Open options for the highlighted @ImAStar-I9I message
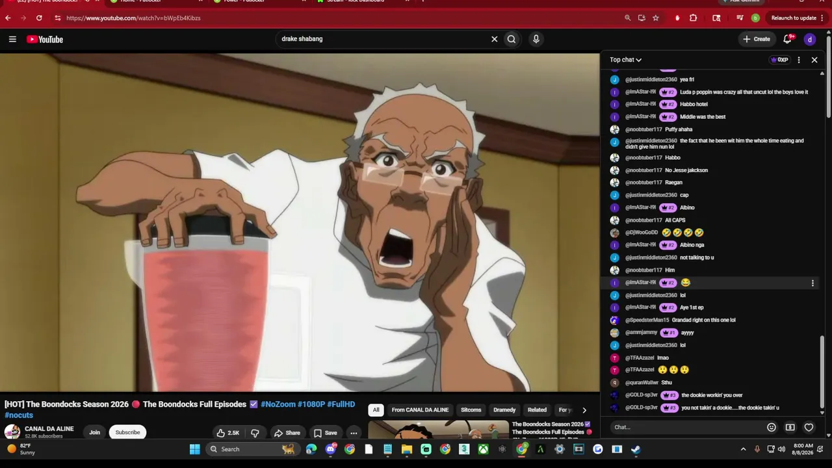The height and width of the screenshot is (468, 832). tap(812, 283)
